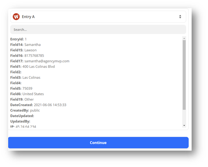
Task: Click the Search input field
Action: click(x=98, y=29)
